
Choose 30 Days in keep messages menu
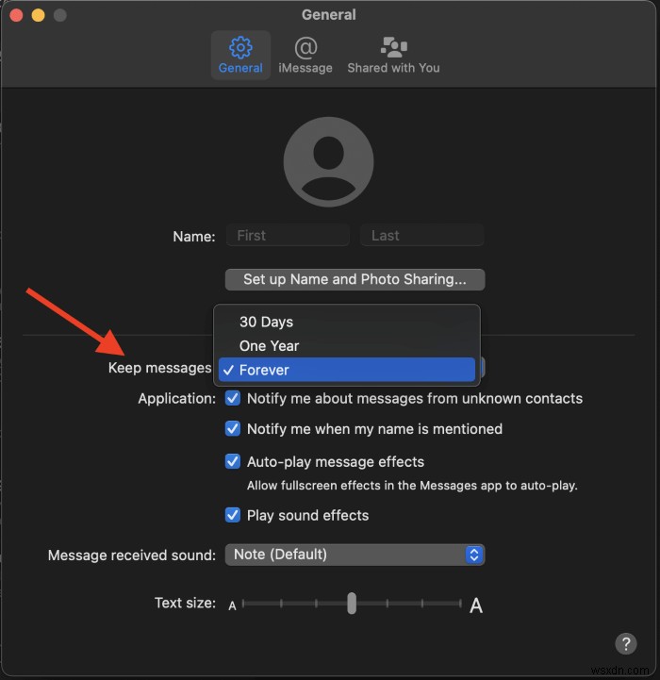pos(346,322)
